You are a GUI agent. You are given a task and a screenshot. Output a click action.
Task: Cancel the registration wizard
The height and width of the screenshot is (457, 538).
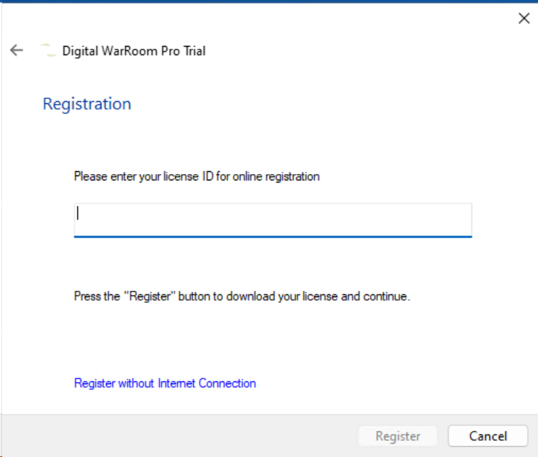click(x=488, y=436)
